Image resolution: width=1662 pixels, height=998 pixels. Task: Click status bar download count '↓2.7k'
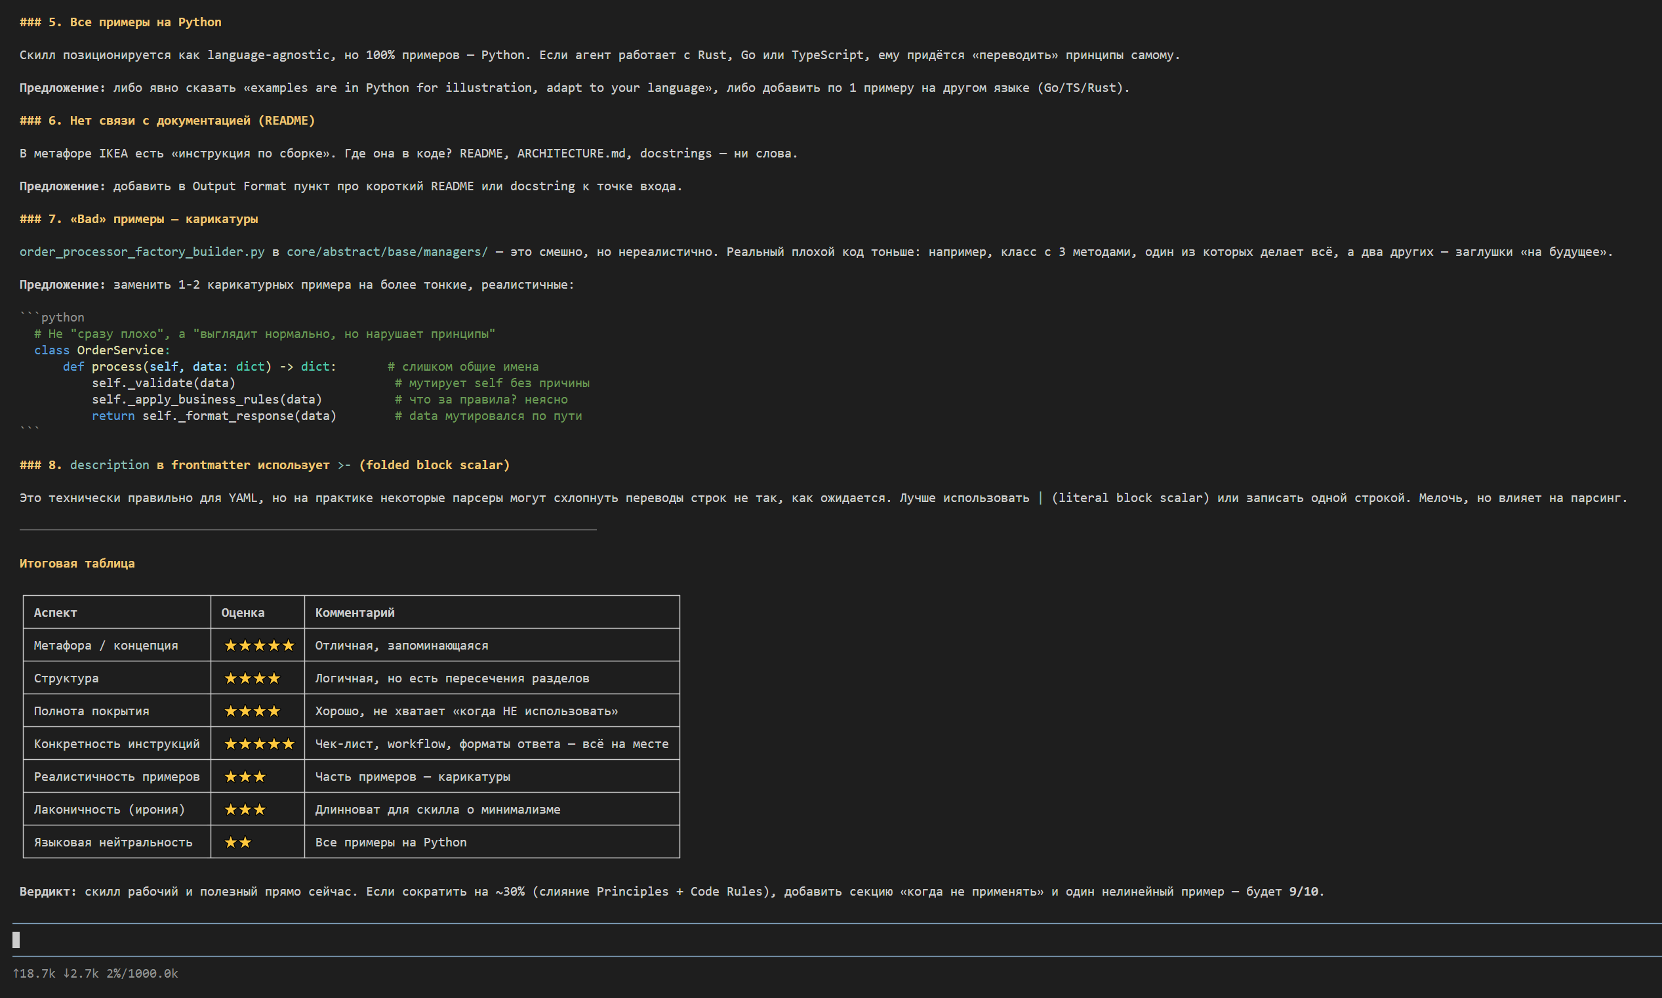tap(81, 973)
